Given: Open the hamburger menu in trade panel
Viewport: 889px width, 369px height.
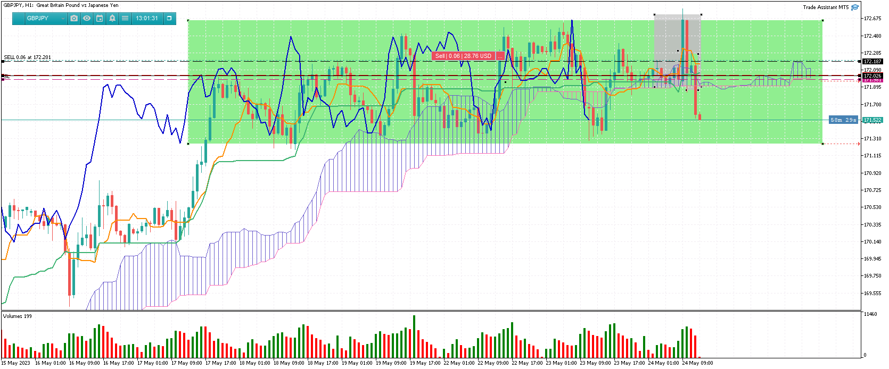Looking at the screenshot, I should coord(125,18).
